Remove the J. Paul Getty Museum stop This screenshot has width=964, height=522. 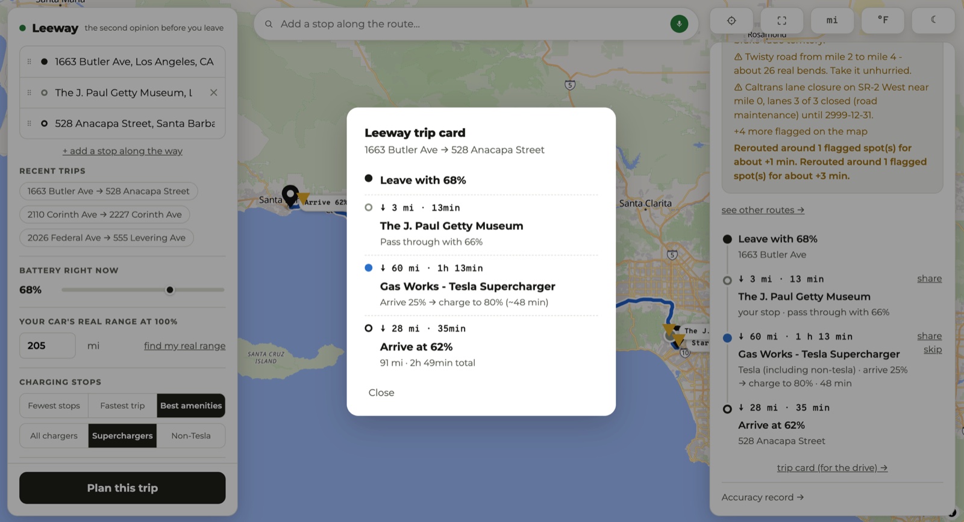point(213,93)
